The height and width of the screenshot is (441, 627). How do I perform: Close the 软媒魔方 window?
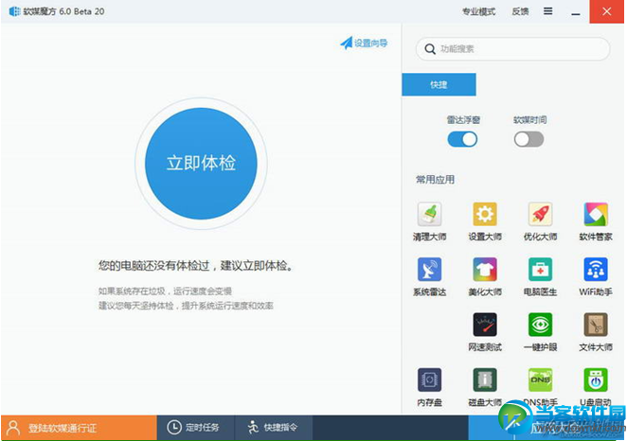pyautogui.click(x=606, y=11)
